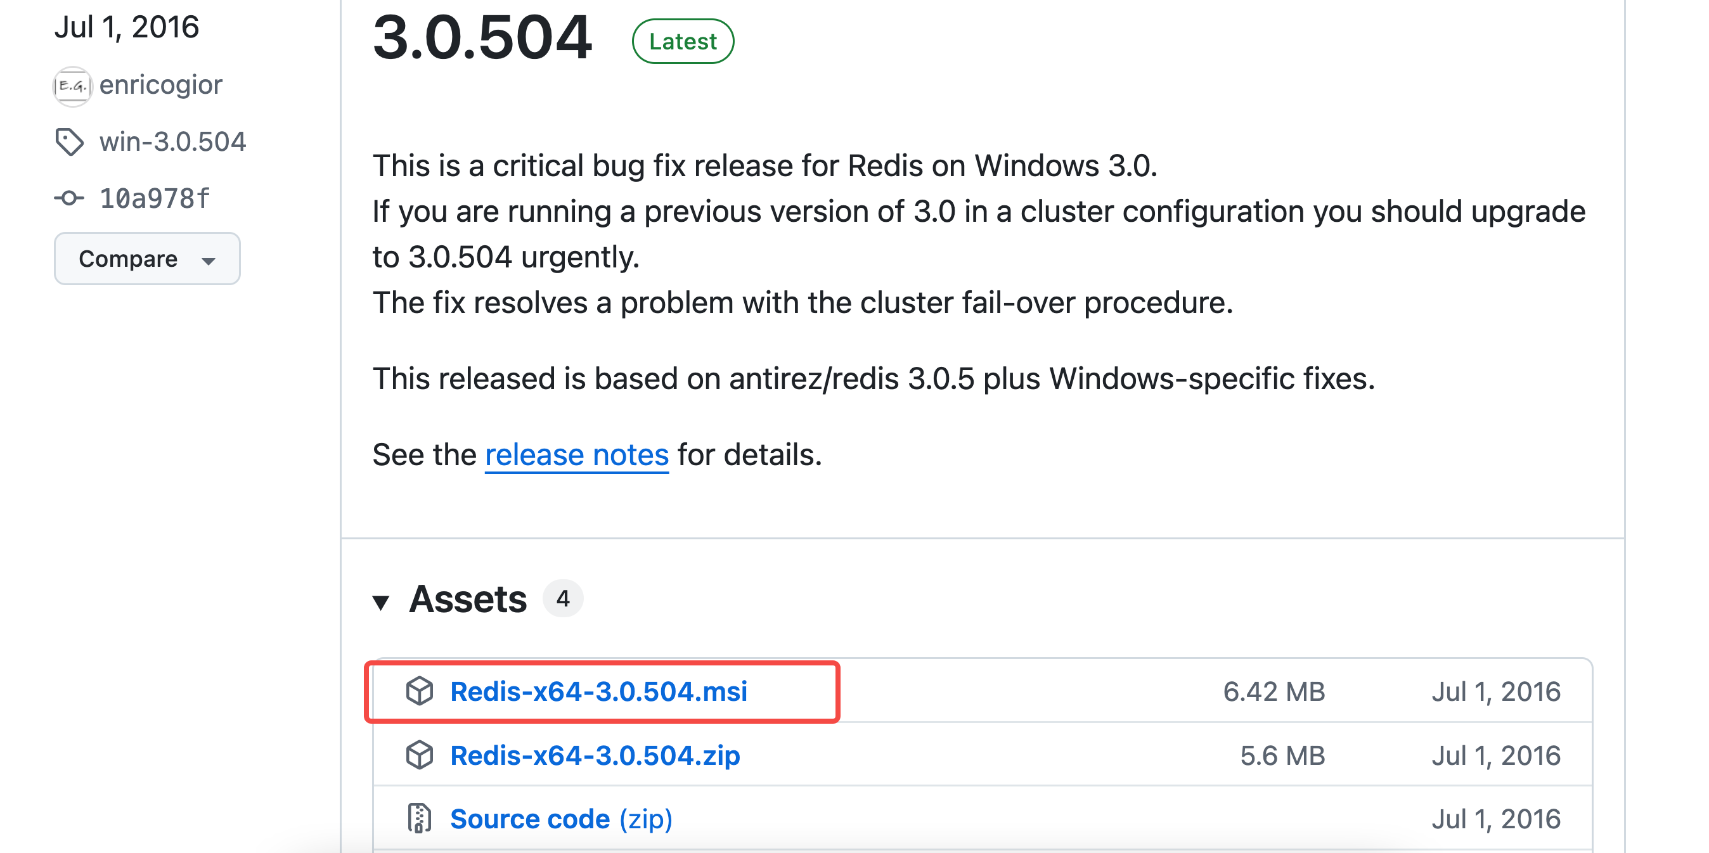Open the win-3.0.504 tag link
The height and width of the screenshot is (853, 1709).
172,141
